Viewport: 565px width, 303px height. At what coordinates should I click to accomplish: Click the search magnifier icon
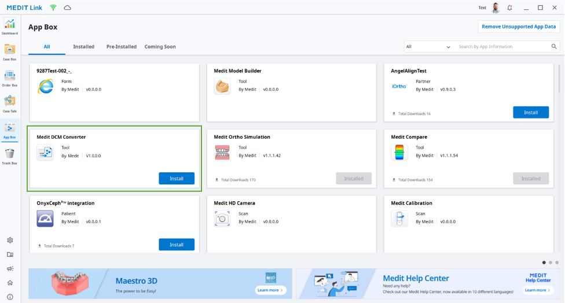point(554,46)
